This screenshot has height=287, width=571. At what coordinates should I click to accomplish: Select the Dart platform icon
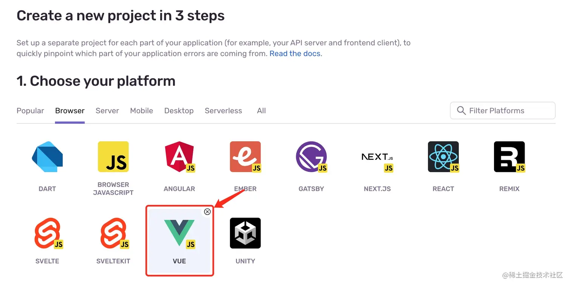click(x=47, y=157)
